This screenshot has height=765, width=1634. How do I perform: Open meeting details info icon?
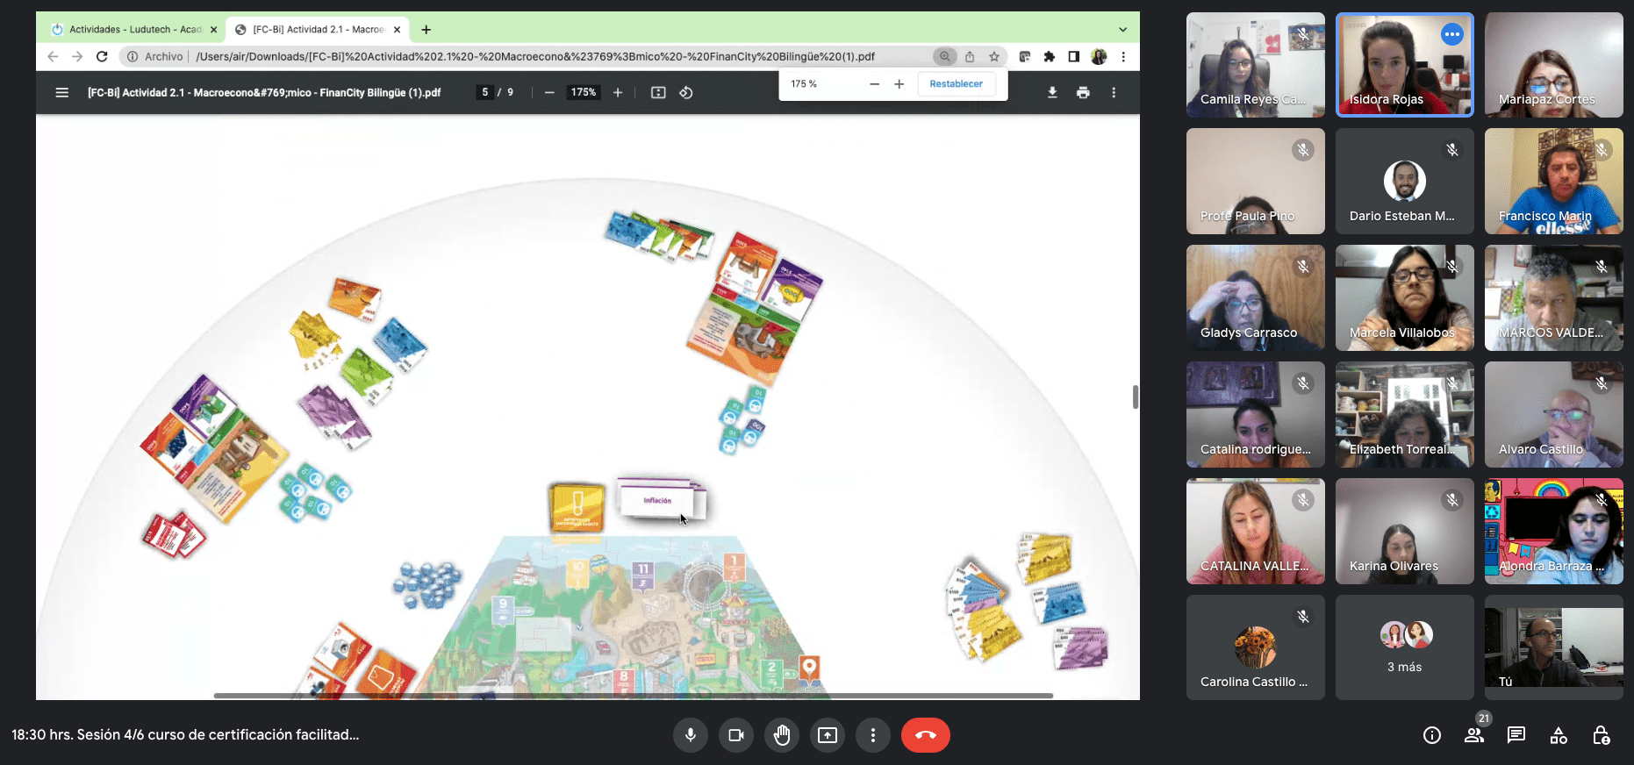click(x=1432, y=735)
